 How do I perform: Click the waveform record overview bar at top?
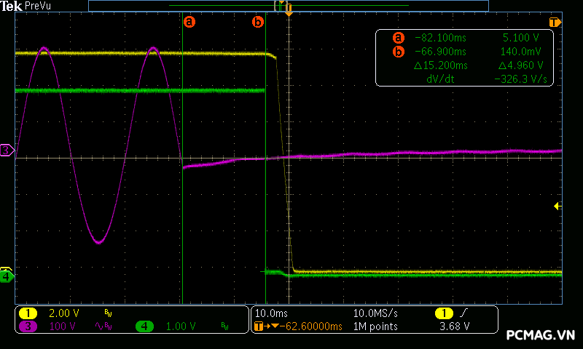288,6
